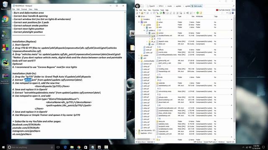Open the Store from the taskbar
268x150 pixels.
click(85, 147)
